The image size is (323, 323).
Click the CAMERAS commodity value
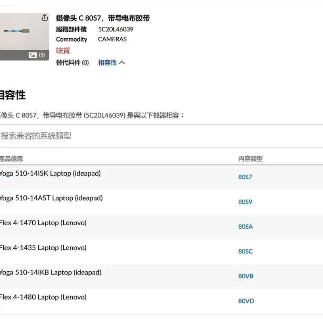click(112, 39)
